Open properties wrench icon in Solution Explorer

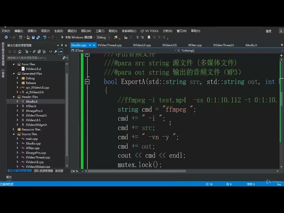pyautogui.click(x=55, y=51)
